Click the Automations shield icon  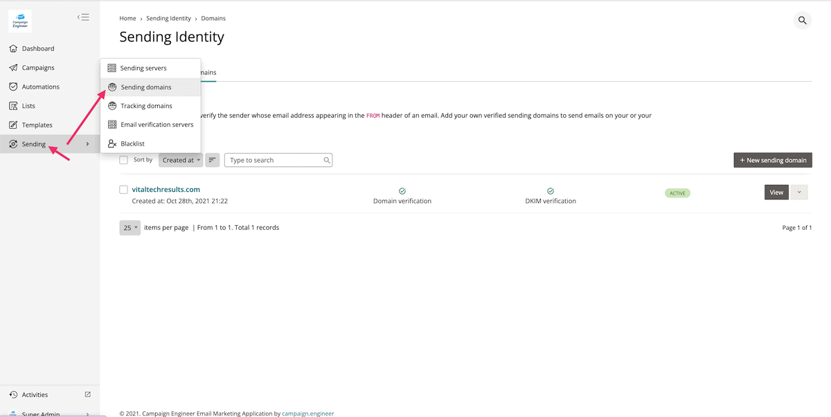tap(13, 87)
